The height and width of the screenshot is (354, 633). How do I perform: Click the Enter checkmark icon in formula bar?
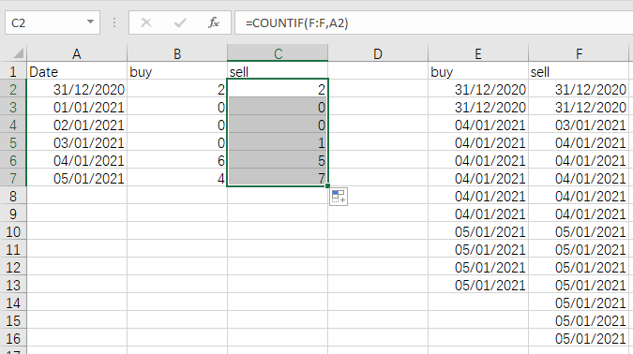(x=180, y=23)
